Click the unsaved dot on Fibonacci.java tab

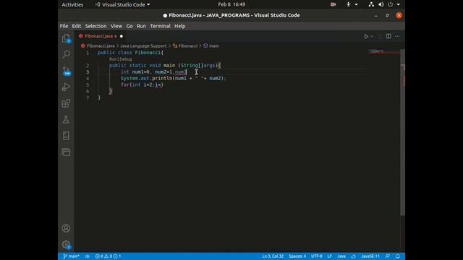tap(122, 36)
